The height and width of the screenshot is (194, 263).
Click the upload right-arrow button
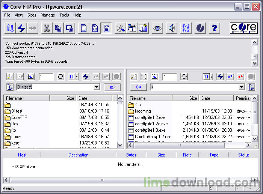click(112, 87)
